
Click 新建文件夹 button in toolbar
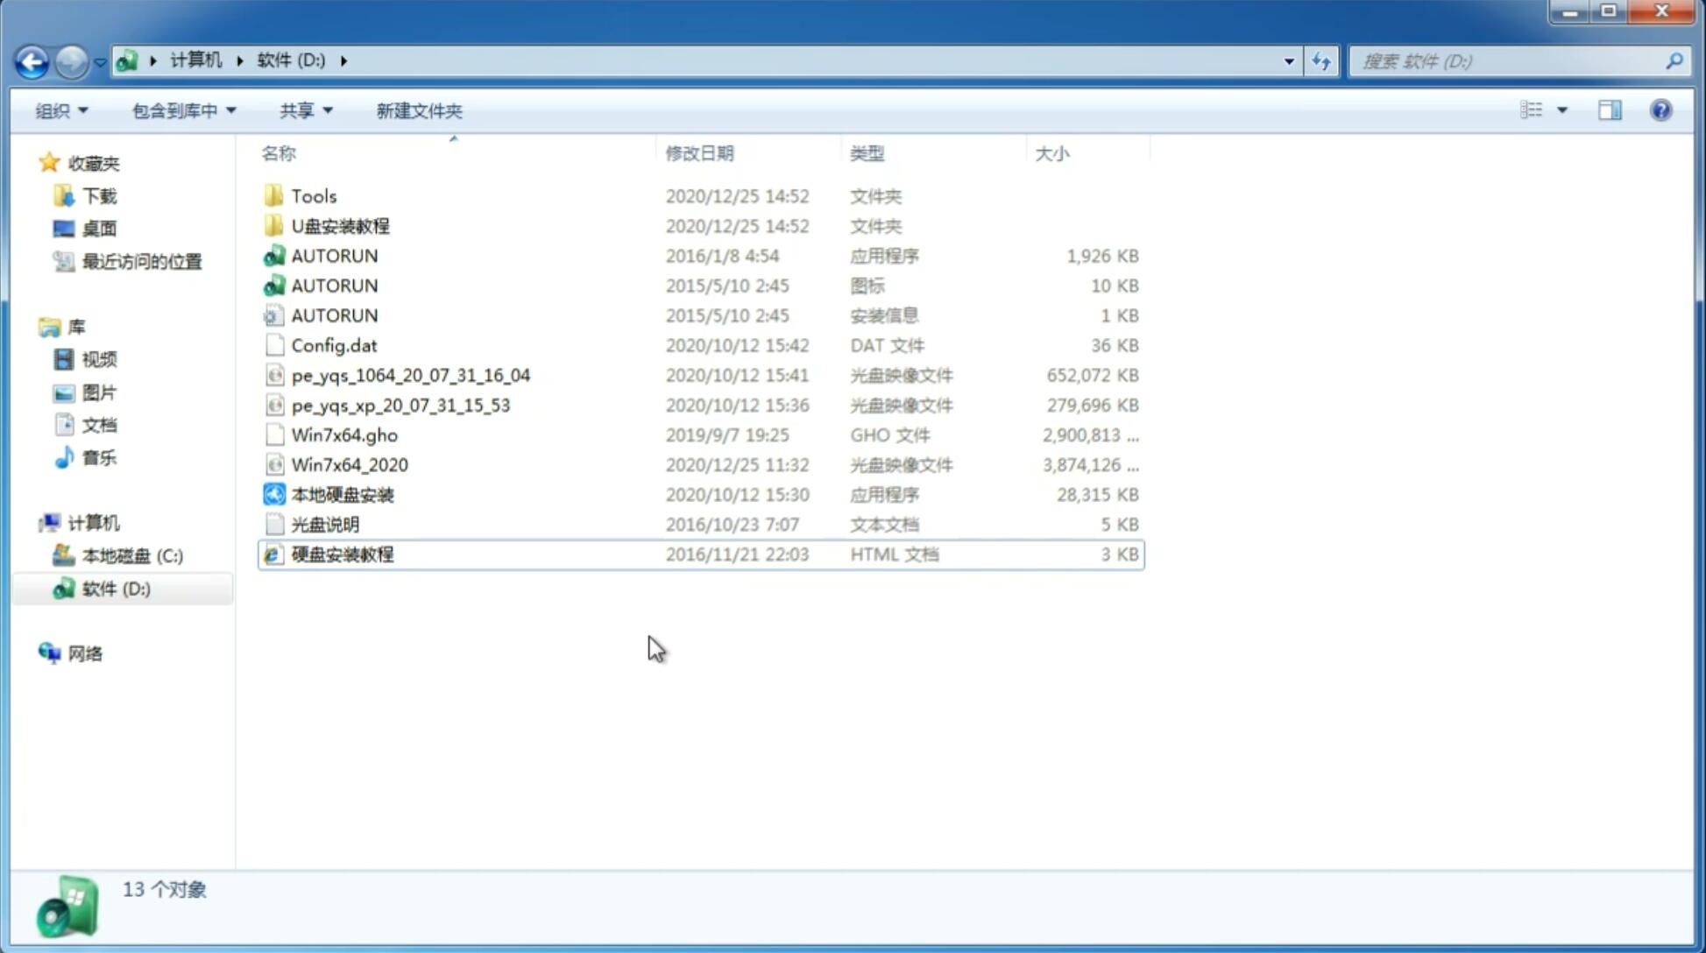pos(418,110)
